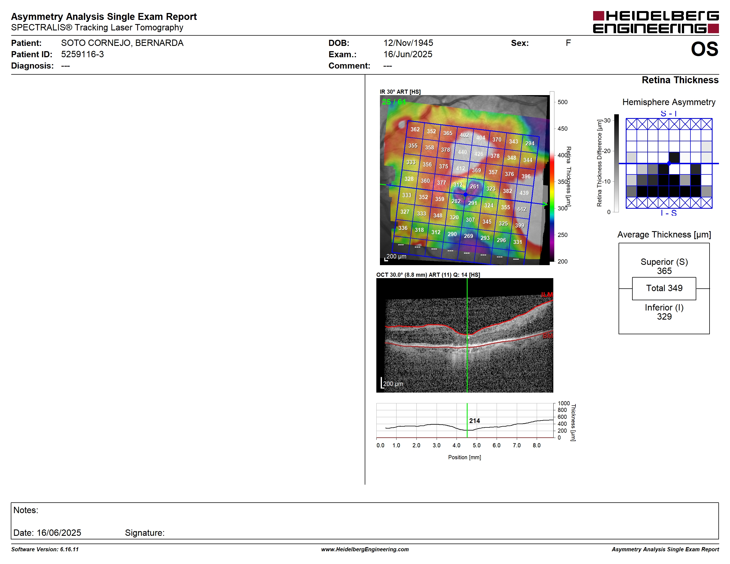Click grid cell with thickness 282
This screenshot has width=730, height=564.
[x=456, y=201]
